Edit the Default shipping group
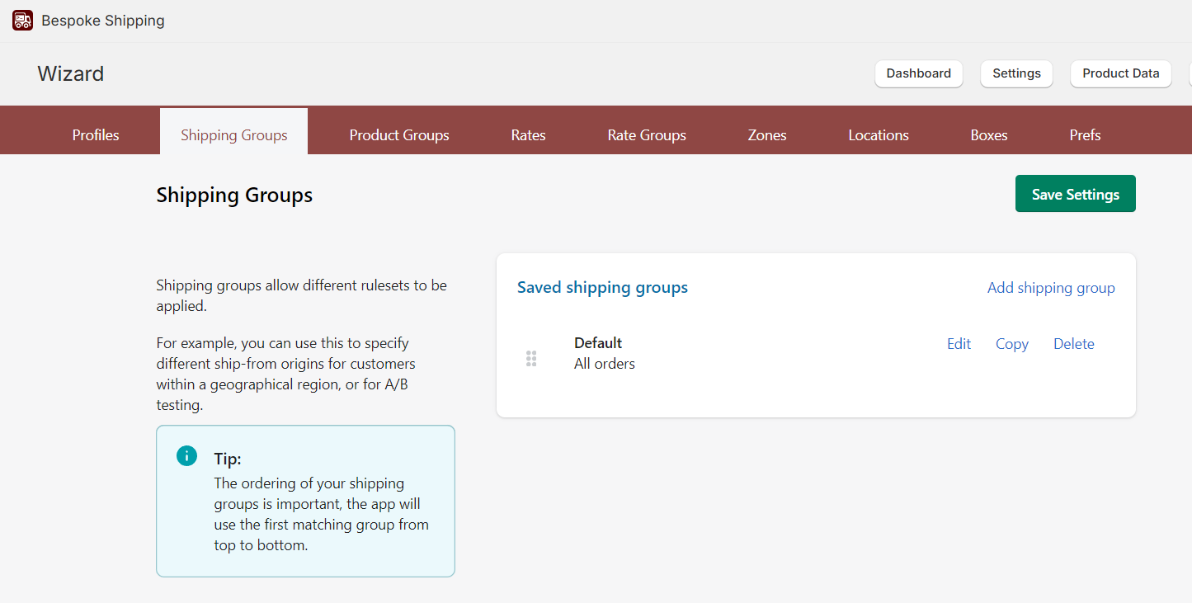Screen dimensions: 1192x603 pos(959,344)
